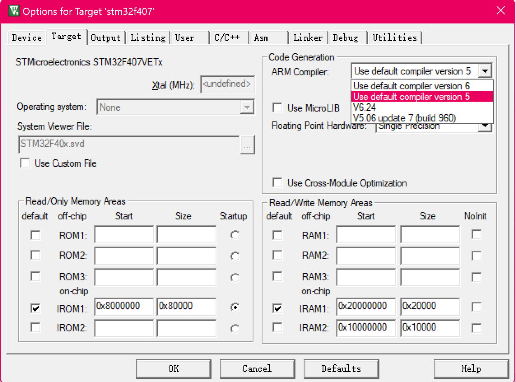Check the ROM1 default checkbox
The image size is (516, 382).
pos(36,235)
